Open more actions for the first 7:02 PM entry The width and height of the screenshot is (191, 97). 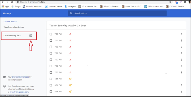pos(181,47)
